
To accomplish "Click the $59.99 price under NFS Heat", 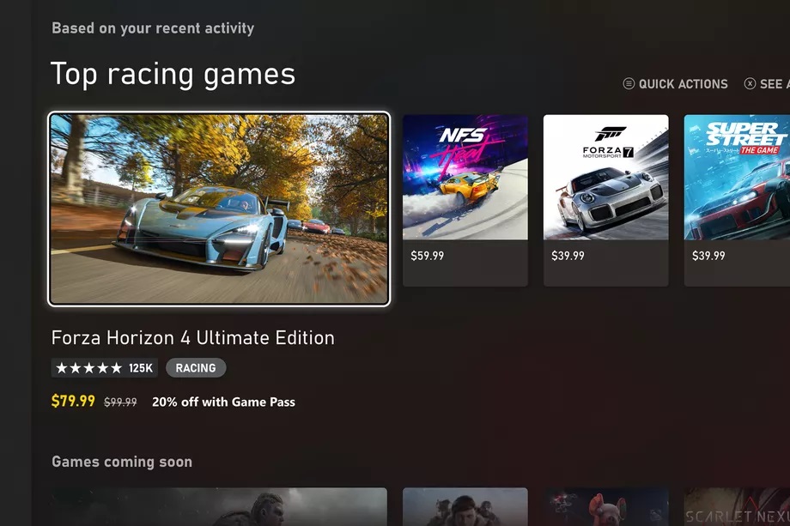I will click(x=428, y=256).
